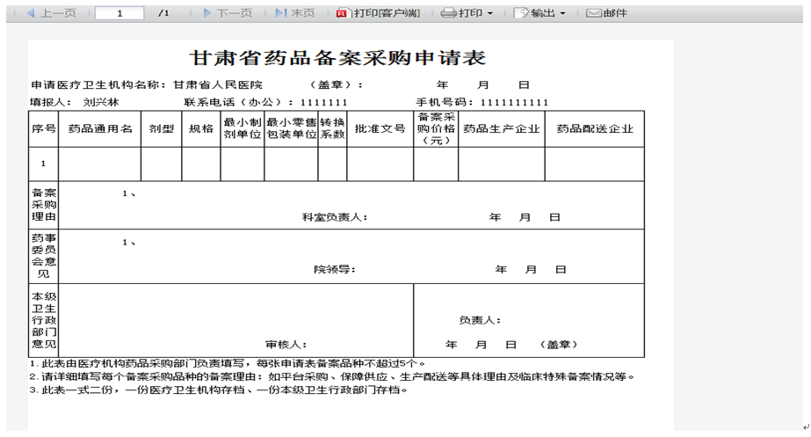
Task: Click the mail envelope icon
Action: tap(594, 13)
